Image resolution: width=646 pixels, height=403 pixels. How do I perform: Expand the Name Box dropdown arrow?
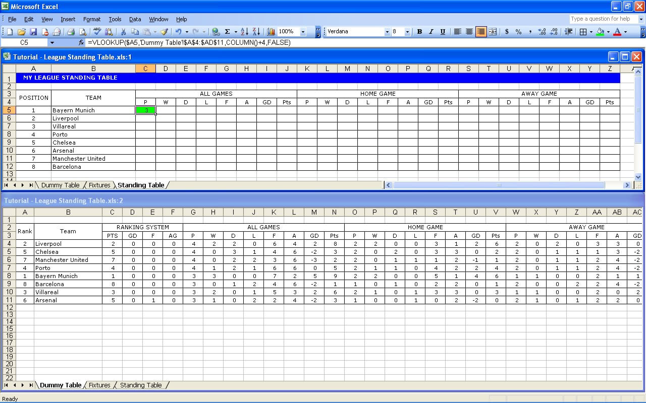(52, 43)
